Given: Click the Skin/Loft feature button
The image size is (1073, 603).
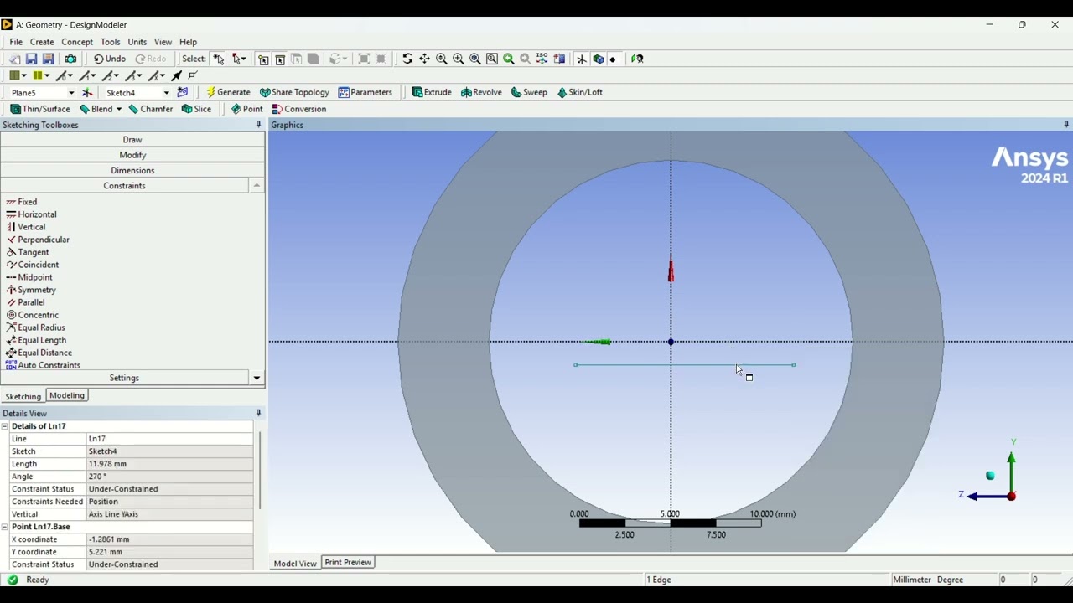Looking at the screenshot, I should (579, 92).
